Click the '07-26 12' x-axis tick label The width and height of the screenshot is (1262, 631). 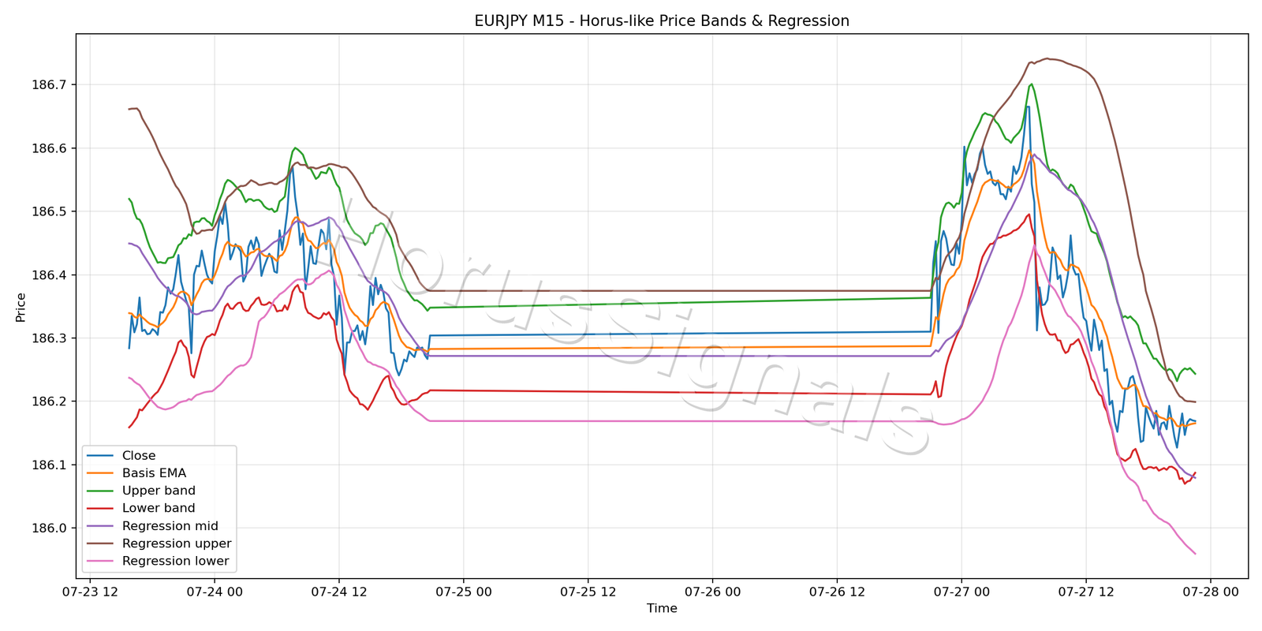point(837,592)
